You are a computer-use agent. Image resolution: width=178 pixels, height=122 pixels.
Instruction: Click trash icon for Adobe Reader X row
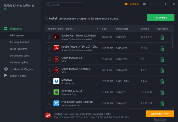tap(162, 48)
